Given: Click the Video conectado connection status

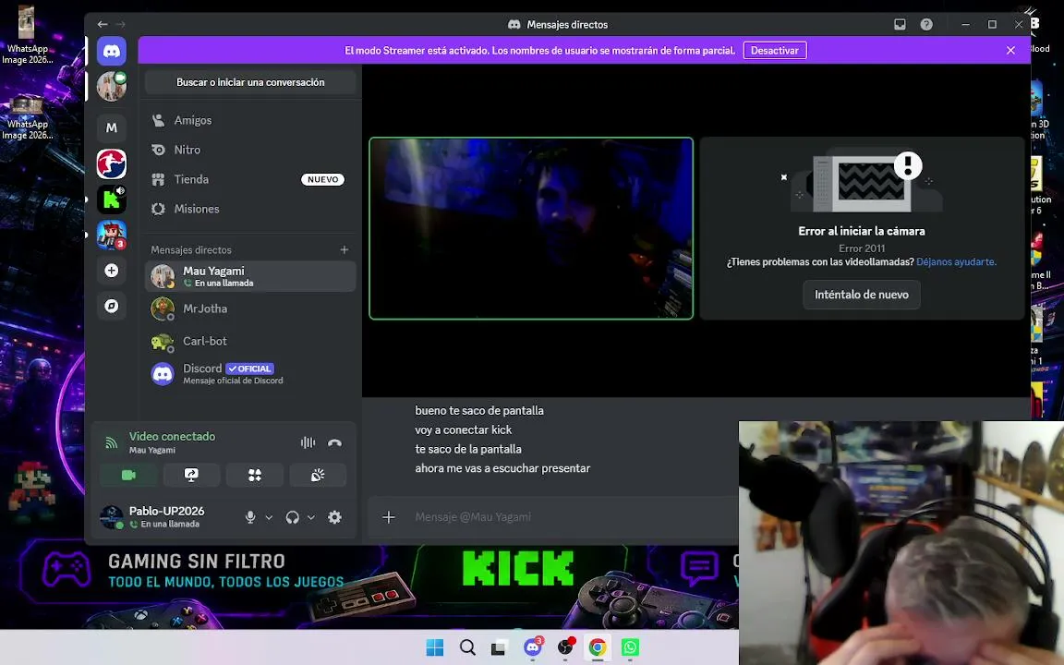Looking at the screenshot, I should [x=173, y=436].
